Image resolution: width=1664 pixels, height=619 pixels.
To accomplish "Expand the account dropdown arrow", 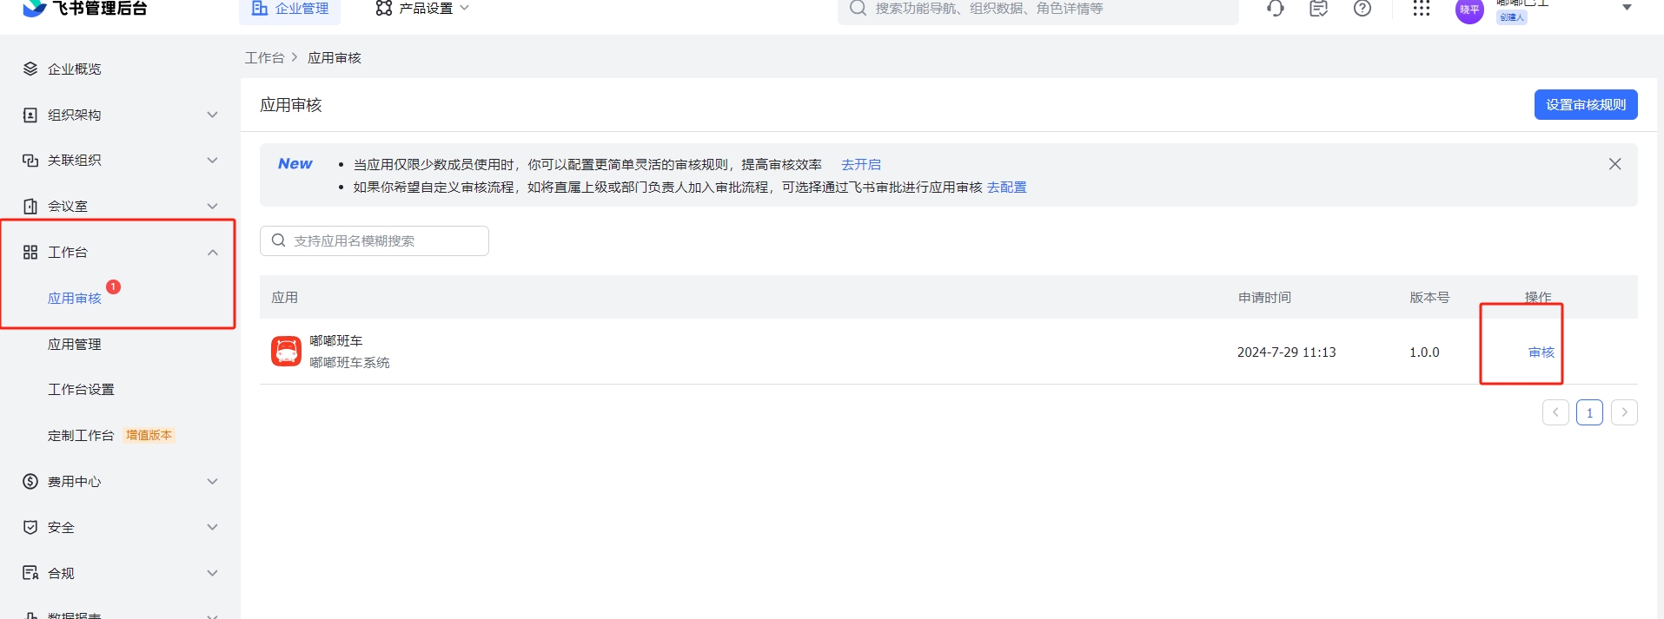I will click(1627, 8).
